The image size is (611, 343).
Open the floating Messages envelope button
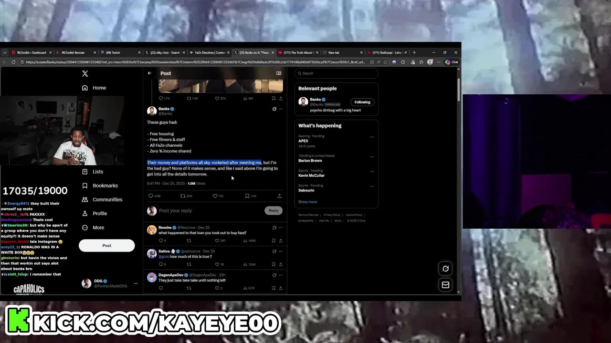[445, 285]
